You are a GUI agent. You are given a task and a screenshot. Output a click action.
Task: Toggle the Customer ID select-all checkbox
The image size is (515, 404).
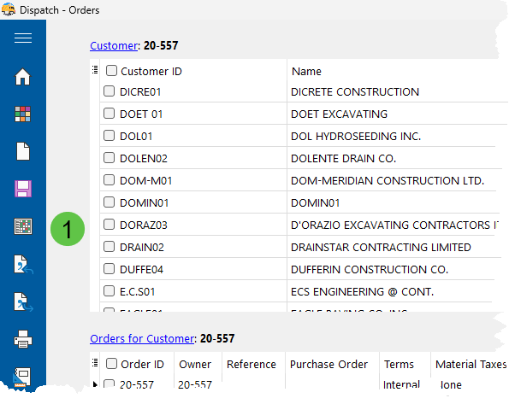click(112, 72)
